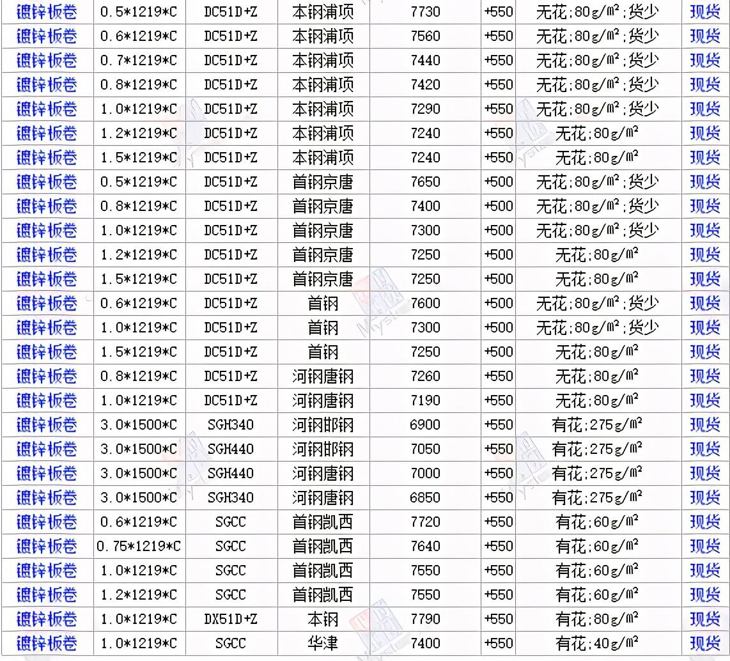Select the price cell 6900
The height and width of the screenshot is (661, 730).
click(425, 424)
